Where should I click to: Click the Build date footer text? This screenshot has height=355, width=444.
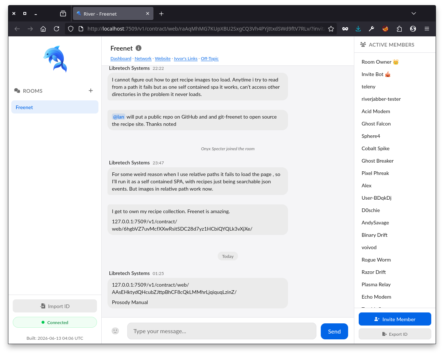click(x=55, y=338)
